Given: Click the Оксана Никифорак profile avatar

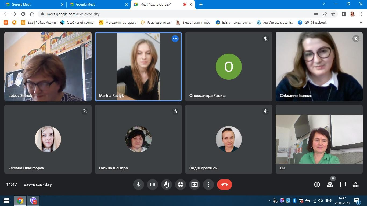Looking at the screenshot, I should [48, 139].
